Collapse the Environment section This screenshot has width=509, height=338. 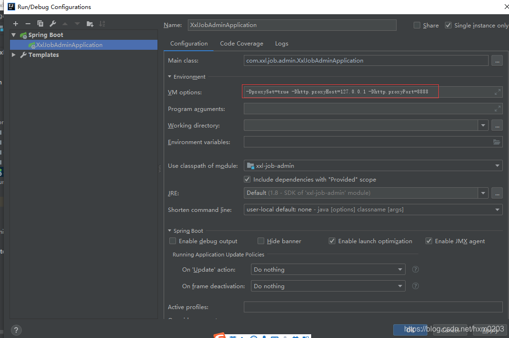[169, 76]
